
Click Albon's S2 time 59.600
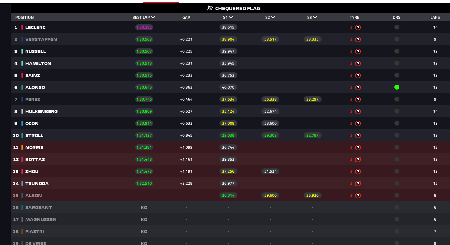click(271, 195)
